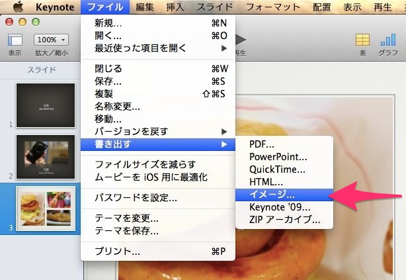Image resolution: width=406 pixels, height=280 pixels.
Task: Open the 100% zoom dropdown
Action: pyautogui.click(x=51, y=40)
